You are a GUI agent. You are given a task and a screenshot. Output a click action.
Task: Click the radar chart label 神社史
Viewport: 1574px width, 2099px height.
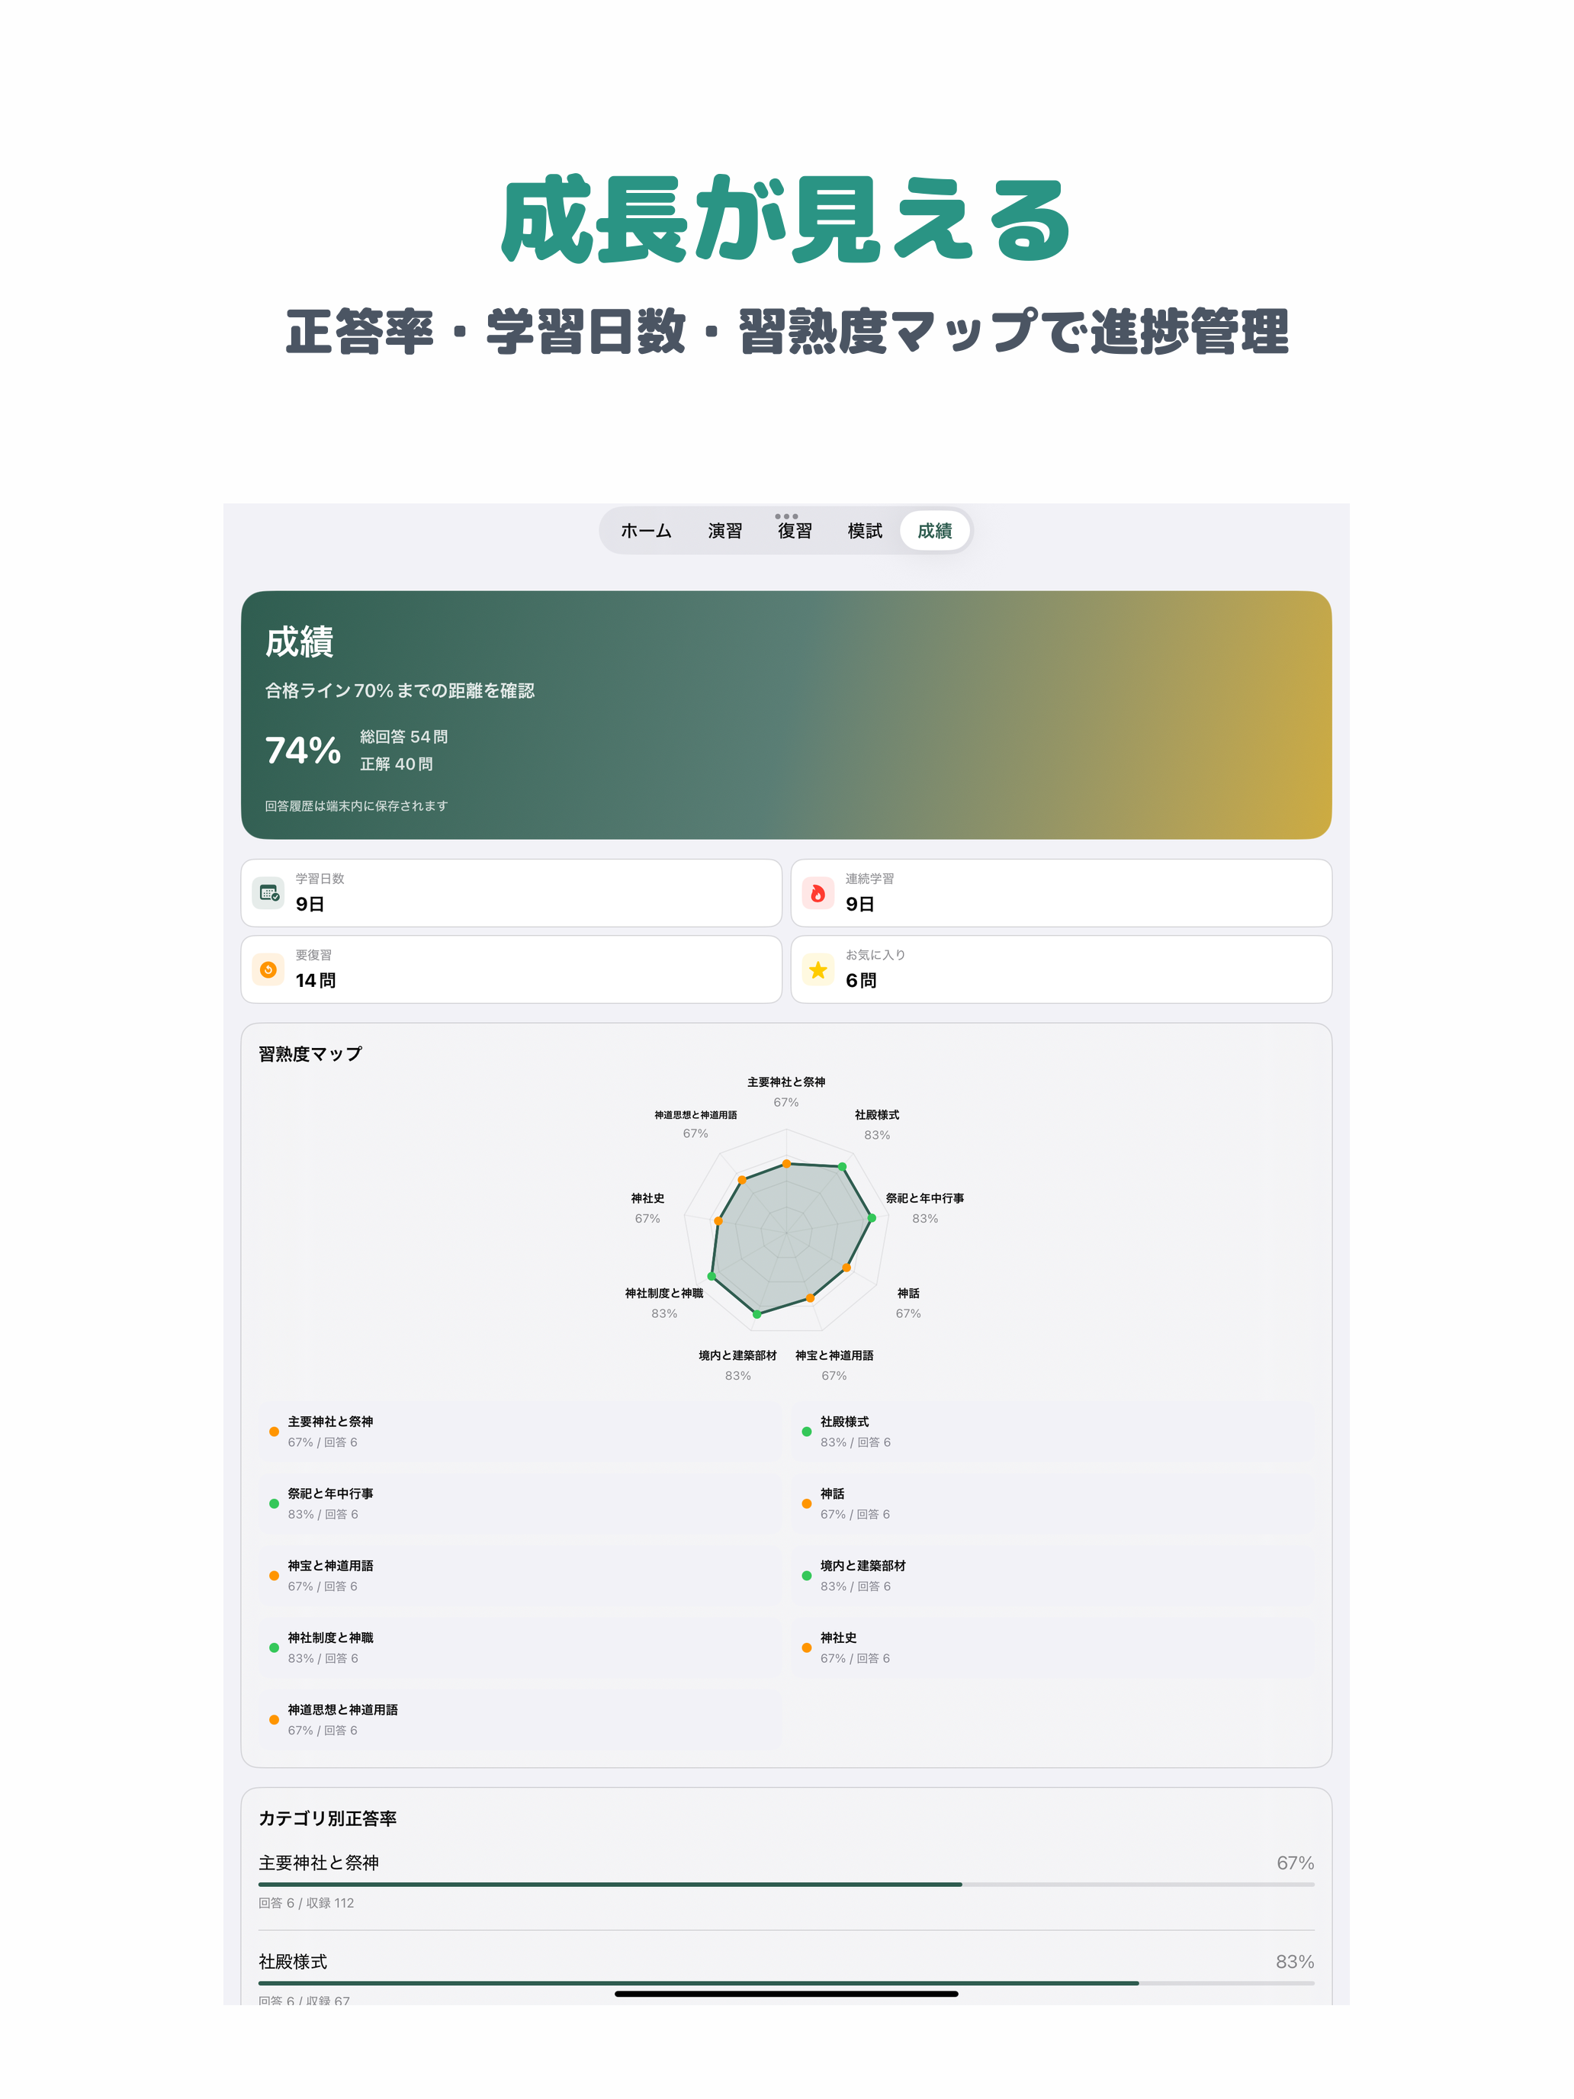[x=647, y=1198]
